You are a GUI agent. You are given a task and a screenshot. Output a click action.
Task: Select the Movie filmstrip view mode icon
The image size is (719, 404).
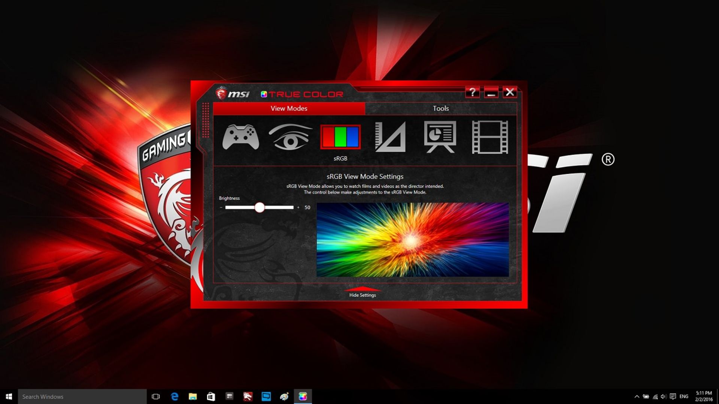click(x=490, y=137)
